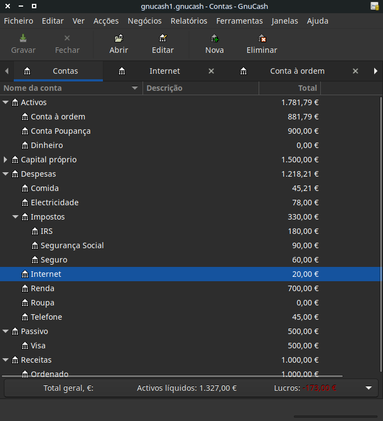Switch to the Conta à ordem tab
The image size is (383, 421).
[x=297, y=71]
